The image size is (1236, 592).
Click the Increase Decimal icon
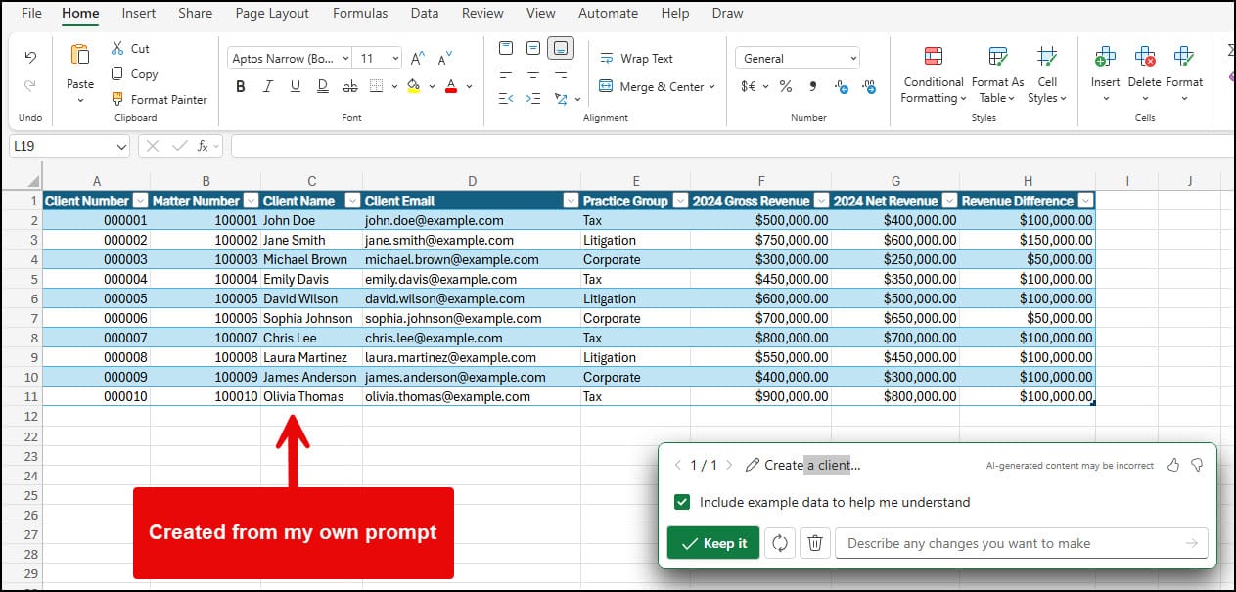840,86
